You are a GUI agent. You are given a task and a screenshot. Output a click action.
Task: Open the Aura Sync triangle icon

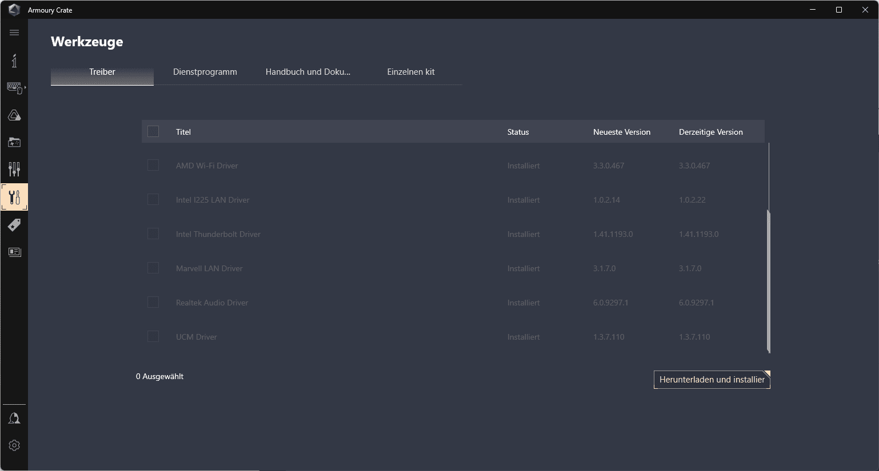pos(14,115)
